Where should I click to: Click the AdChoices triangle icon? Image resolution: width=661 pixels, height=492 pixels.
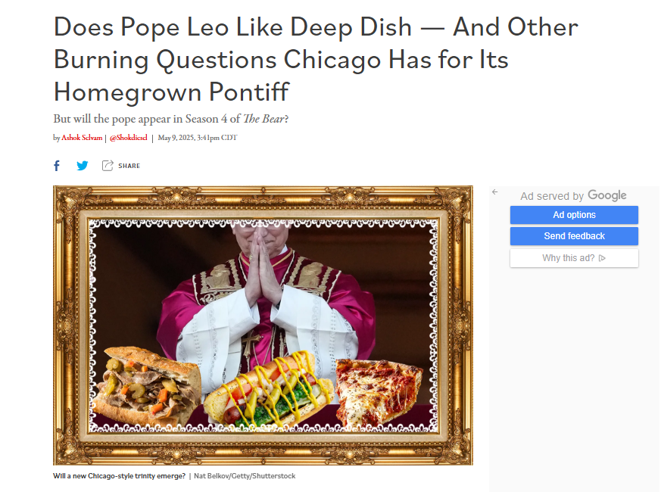tap(602, 258)
